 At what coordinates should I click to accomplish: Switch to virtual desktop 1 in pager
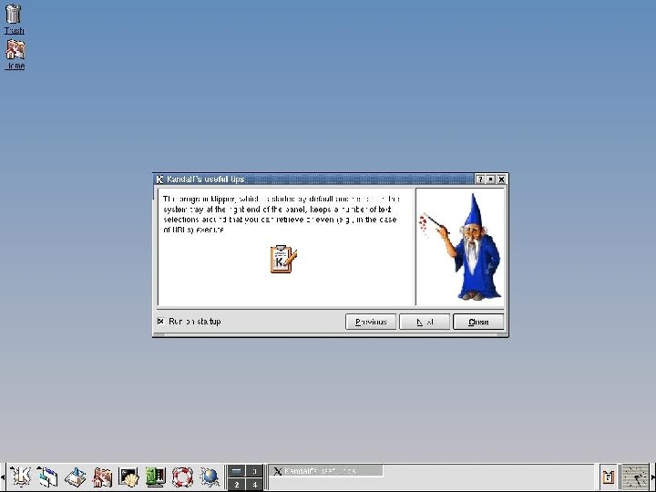coord(236,471)
